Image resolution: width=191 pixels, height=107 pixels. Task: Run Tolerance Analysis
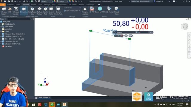coord(85,11)
